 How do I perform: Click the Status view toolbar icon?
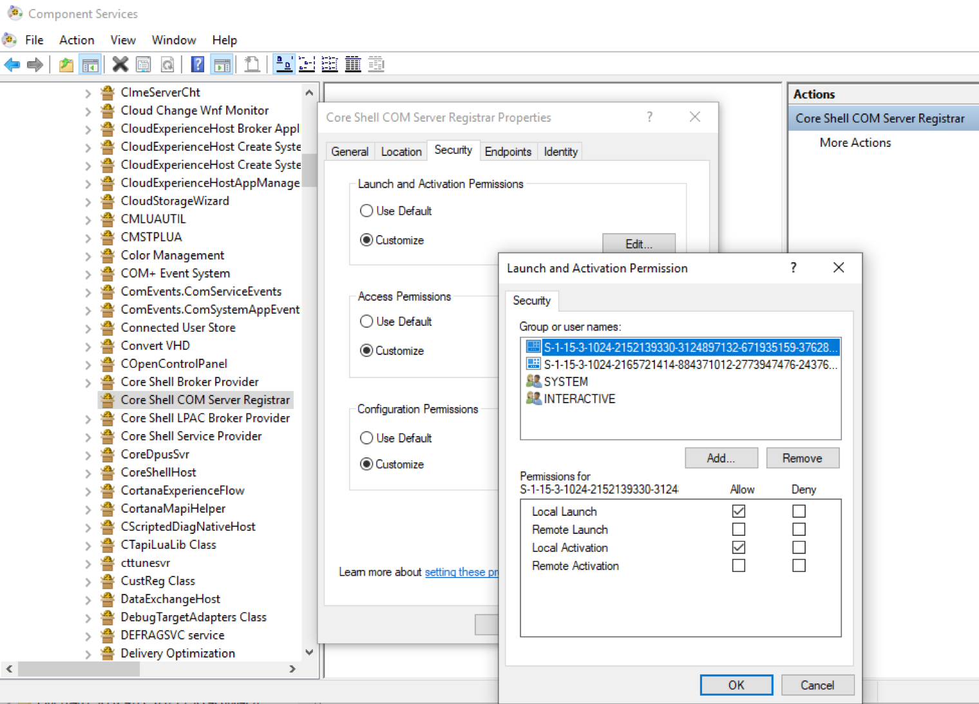[376, 64]
